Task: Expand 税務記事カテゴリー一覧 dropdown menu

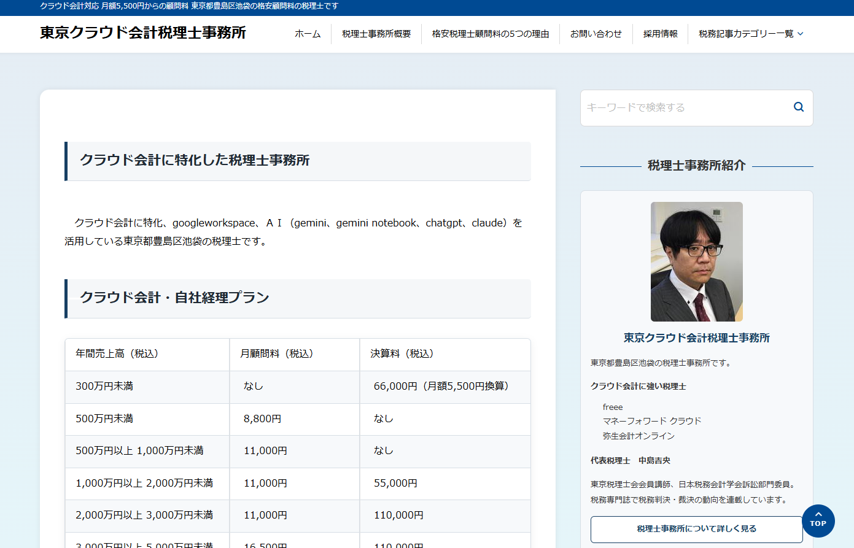Action: (x=751, y=34)
